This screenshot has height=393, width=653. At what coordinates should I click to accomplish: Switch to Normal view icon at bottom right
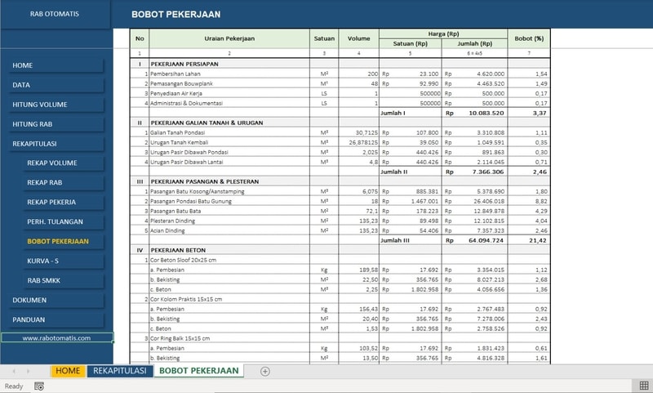(x=644, y=386)
